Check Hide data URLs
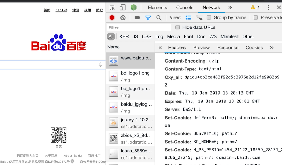This screenshot has height=165, width=282. pyautogui.click(x=177, y=27)
